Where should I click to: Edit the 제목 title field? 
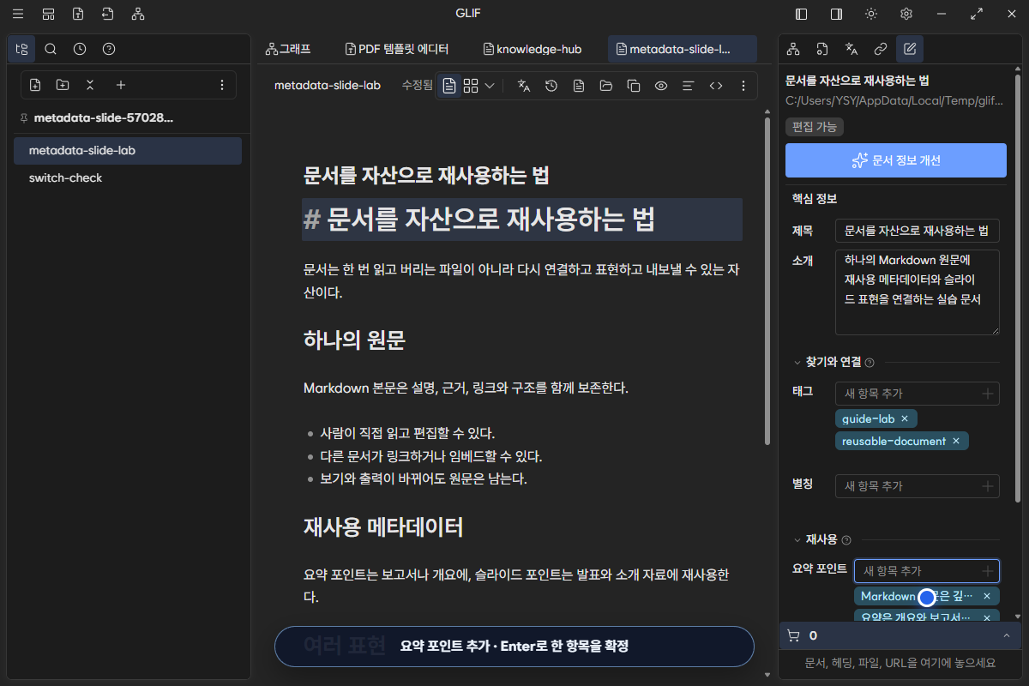pos(918,231)
